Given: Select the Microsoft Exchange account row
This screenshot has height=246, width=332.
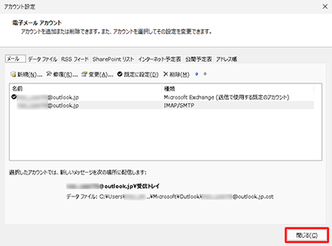Looking at the screenshot, I should [163, 97].
